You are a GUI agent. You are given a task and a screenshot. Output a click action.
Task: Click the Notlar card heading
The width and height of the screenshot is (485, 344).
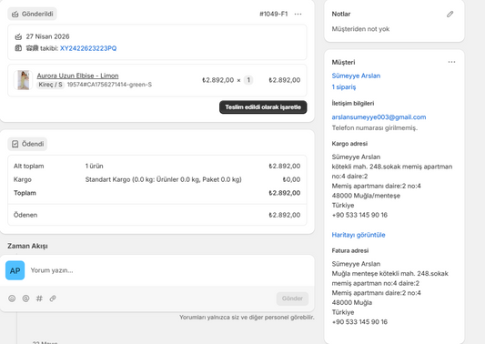[341, 14]
